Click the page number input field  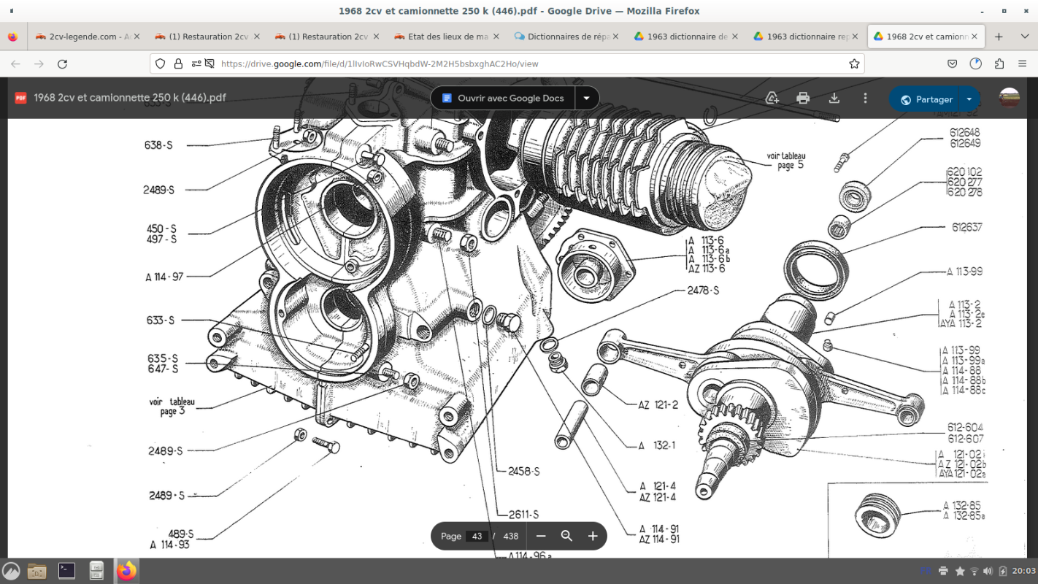[x=477, y=536]
